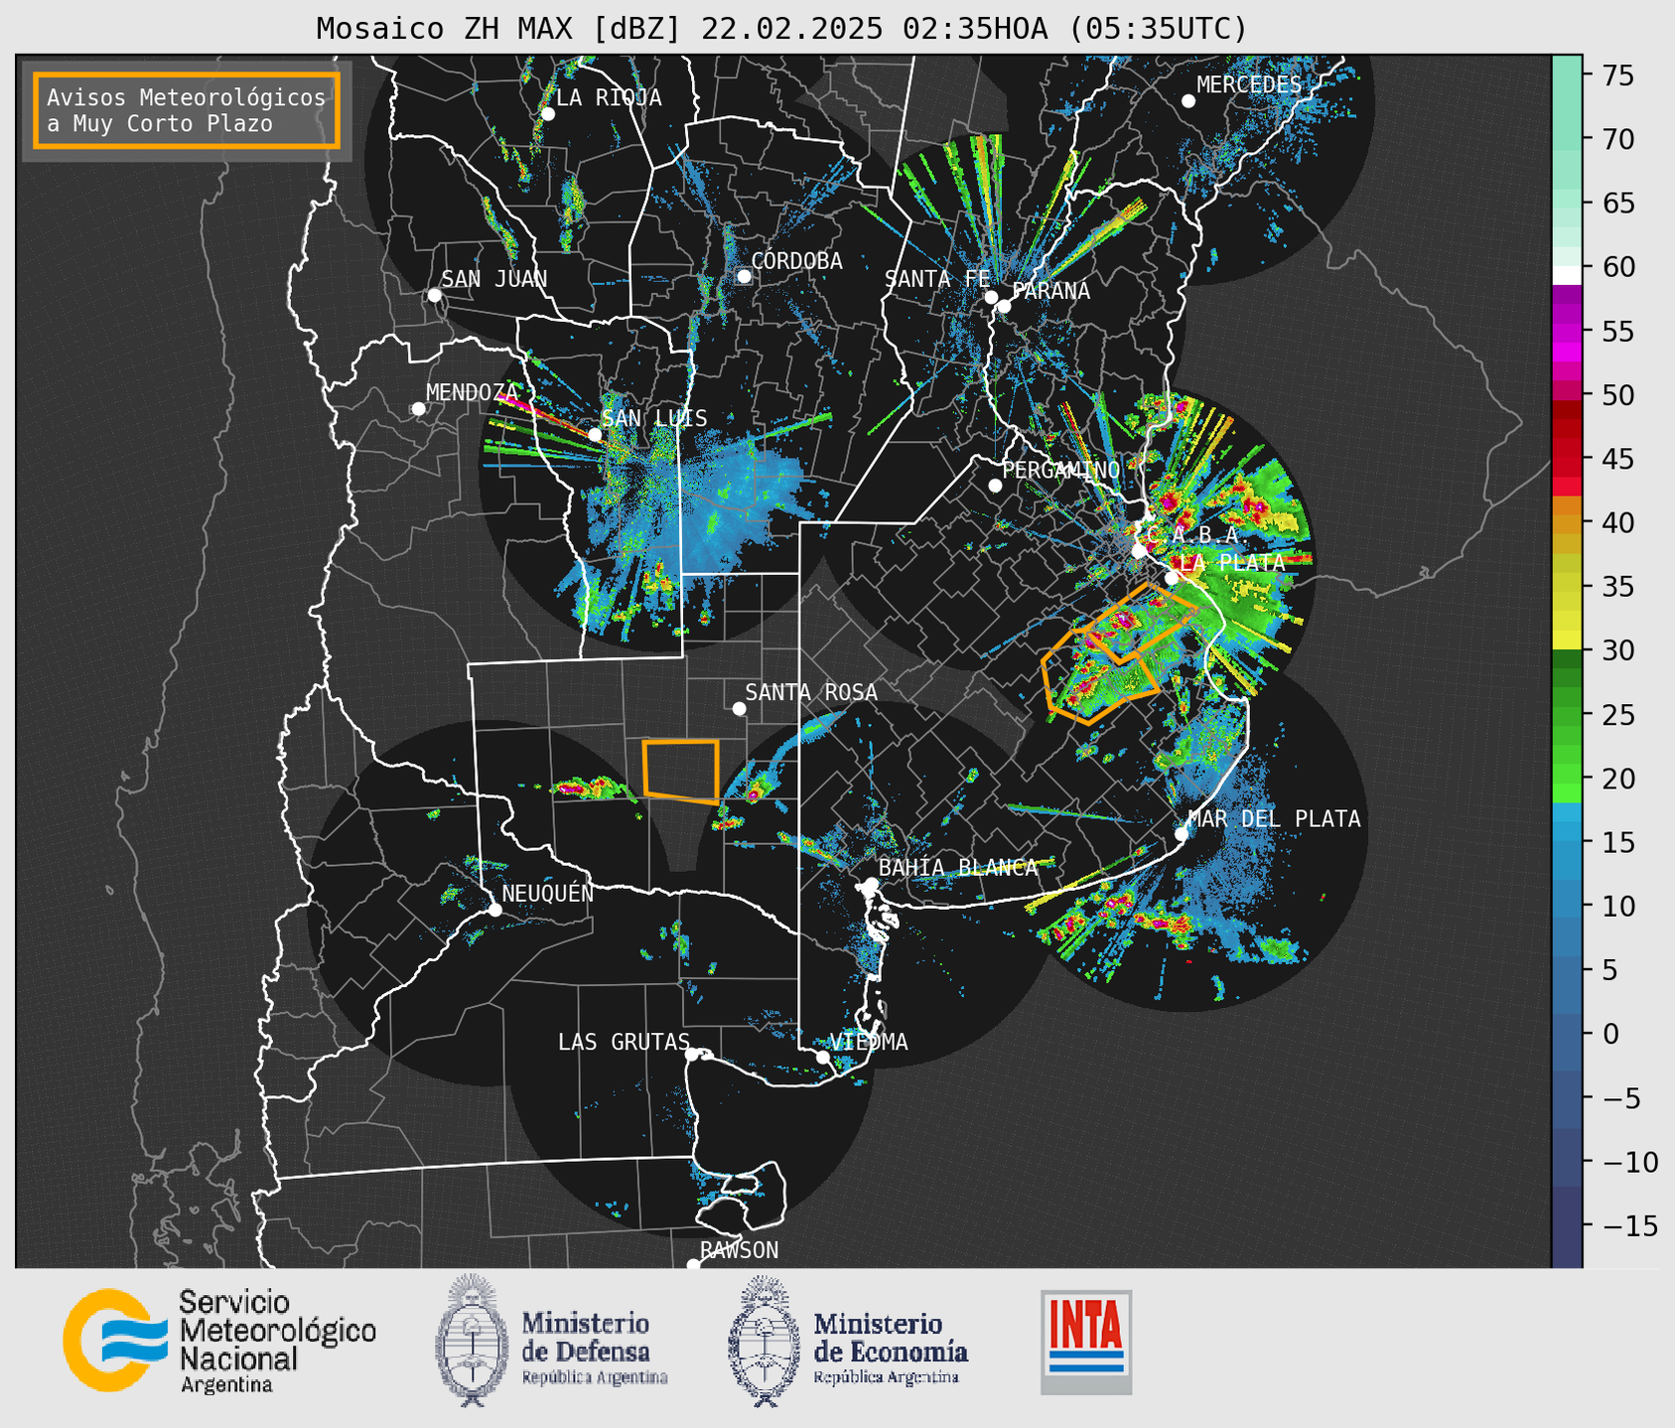Click the LA PLATA city marker dot
This screenshot has height=1428, width=1675.
(1172, 578)
